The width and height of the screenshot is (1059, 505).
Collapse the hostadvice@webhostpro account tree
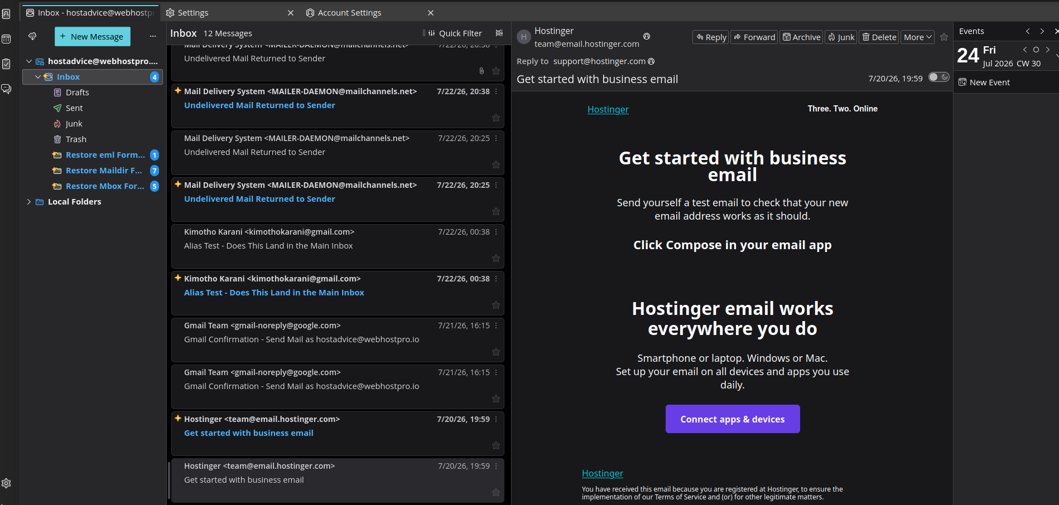(29, 61)
